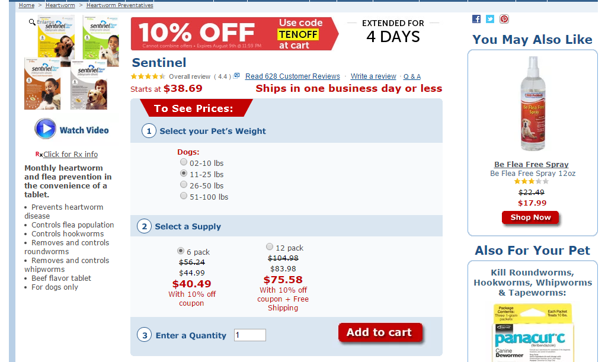This screenshot has height=362, width=605.
Task: Go to Home breadcrumb
Action: 27,5
